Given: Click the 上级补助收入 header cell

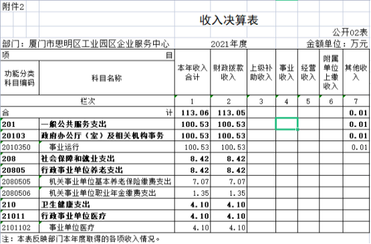Looking at the screenshot, I should (x=261, y=72).
